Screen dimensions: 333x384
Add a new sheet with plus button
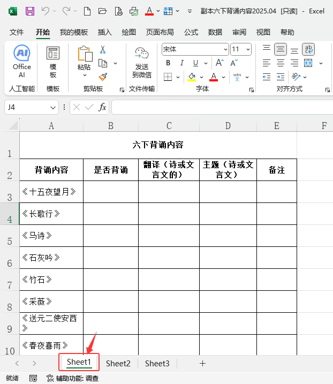[x=202, y=364]
